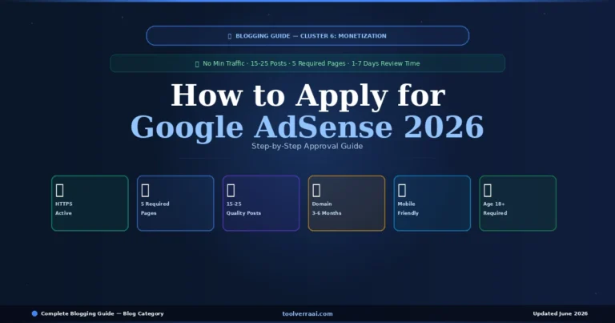Select the Mobile Friendly card
The image size is (615, 323).
432,204
